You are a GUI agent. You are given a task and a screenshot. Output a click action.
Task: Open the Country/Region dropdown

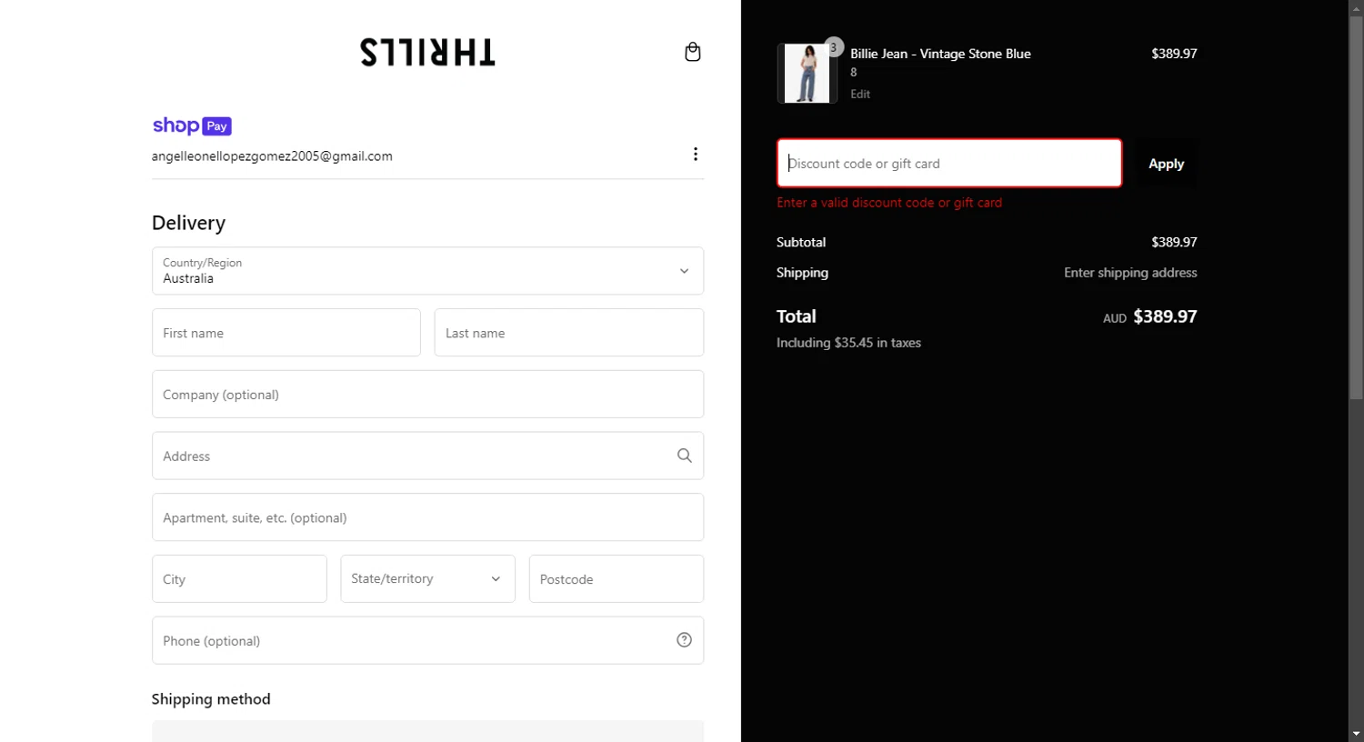pyautogui.click(x=427, y=271)
